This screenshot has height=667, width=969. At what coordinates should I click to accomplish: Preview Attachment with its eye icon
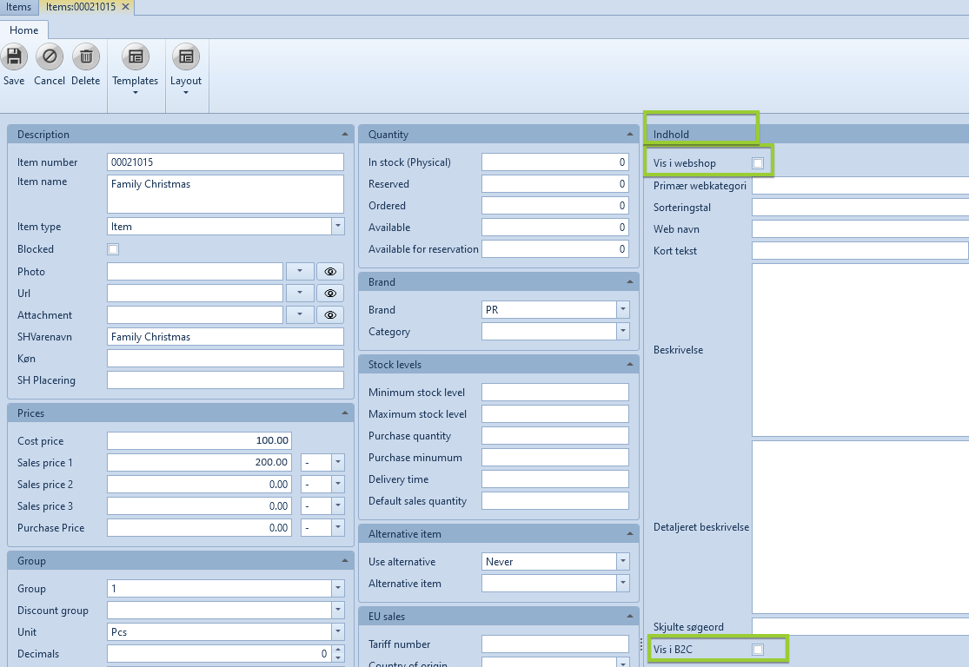pyautogui.click(x=330, y=315)
